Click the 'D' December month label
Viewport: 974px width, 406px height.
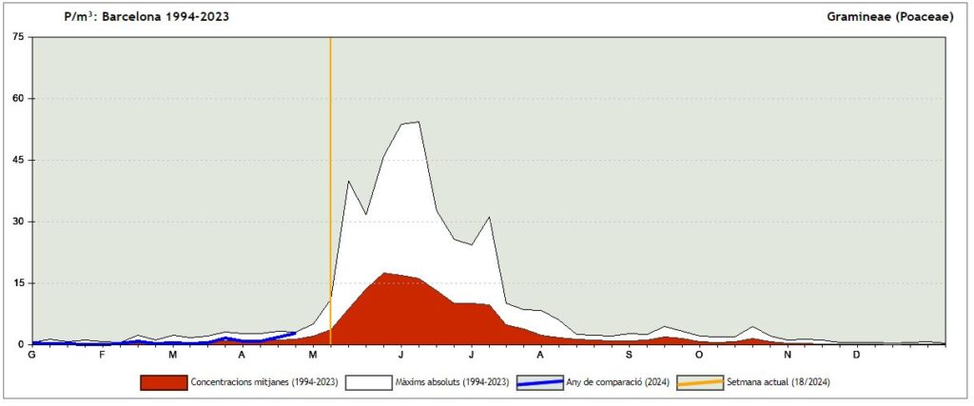[857, 355]
